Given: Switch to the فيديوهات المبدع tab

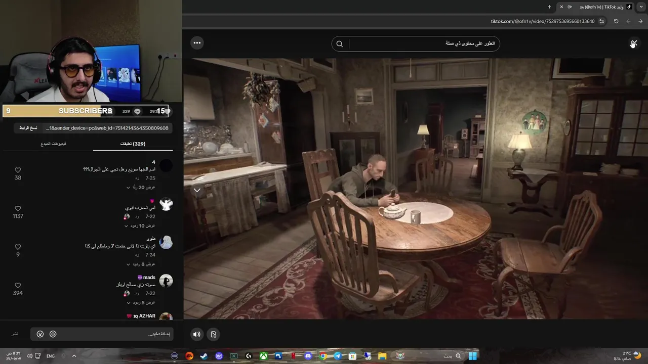Looking at the screenshot, I should [53, 144].
